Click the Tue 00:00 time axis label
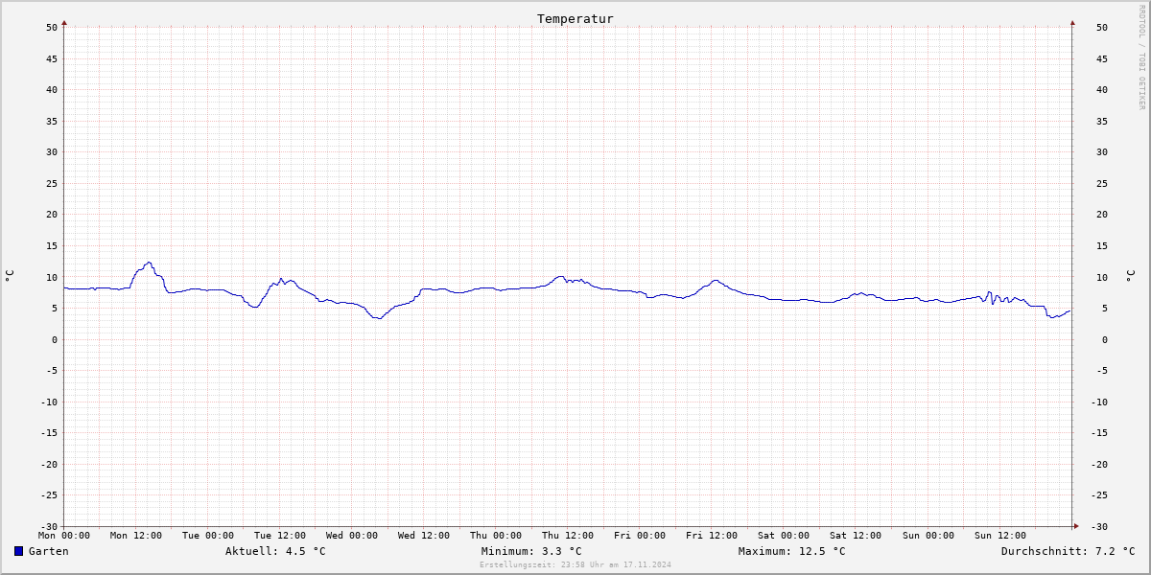 208,536
